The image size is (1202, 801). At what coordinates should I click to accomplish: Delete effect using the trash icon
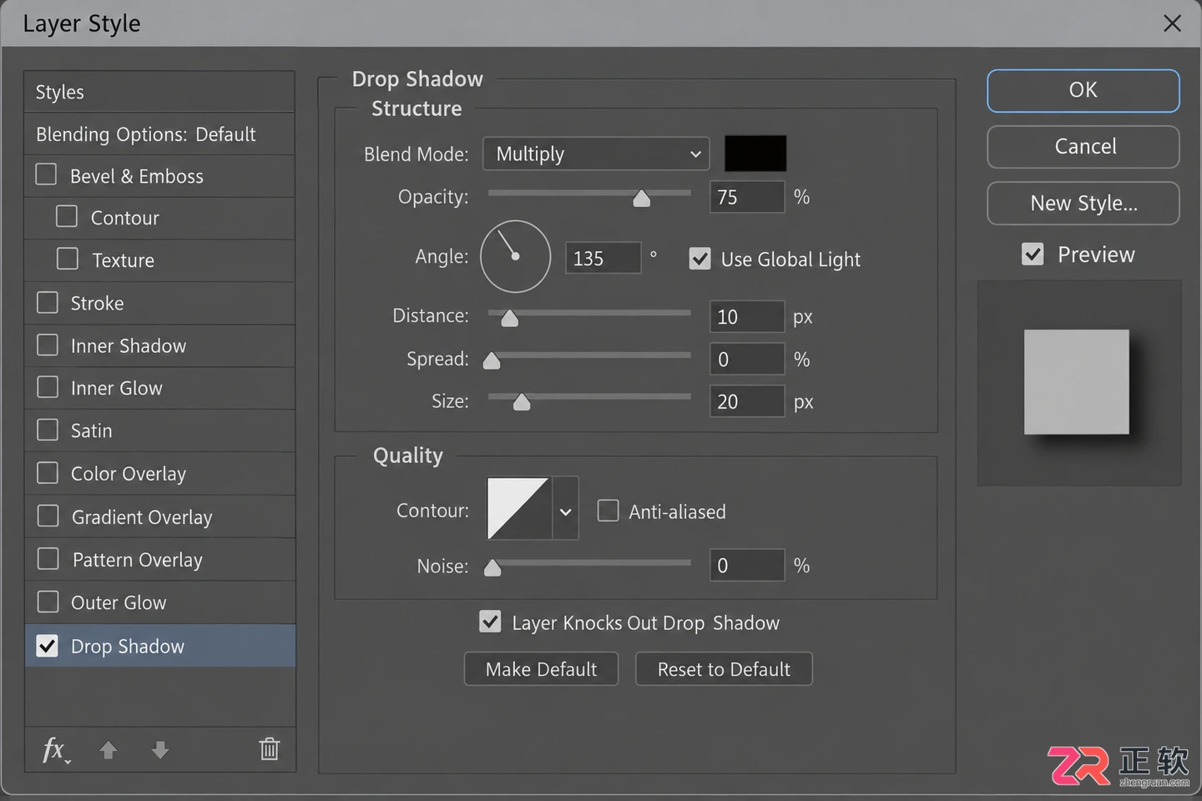click(x=269, y=749)
